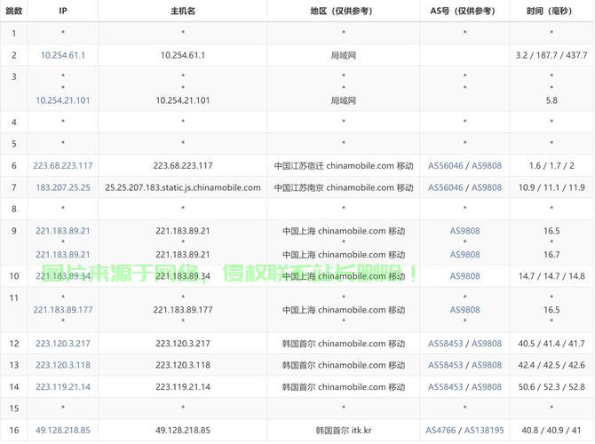This screenshot has width=595, height=444.
Task: Open the 10.254.21.101 link in IP column
Action: coord(63,100)
